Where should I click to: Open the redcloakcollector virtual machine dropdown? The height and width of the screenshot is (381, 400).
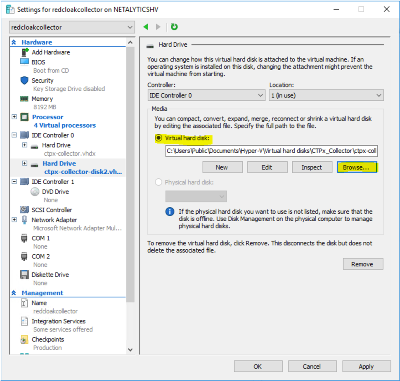(x=72, y=27)
